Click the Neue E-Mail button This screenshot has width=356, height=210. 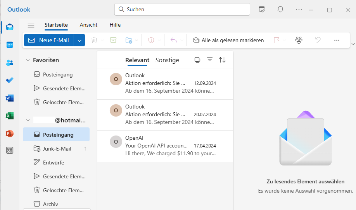[49, 40]
